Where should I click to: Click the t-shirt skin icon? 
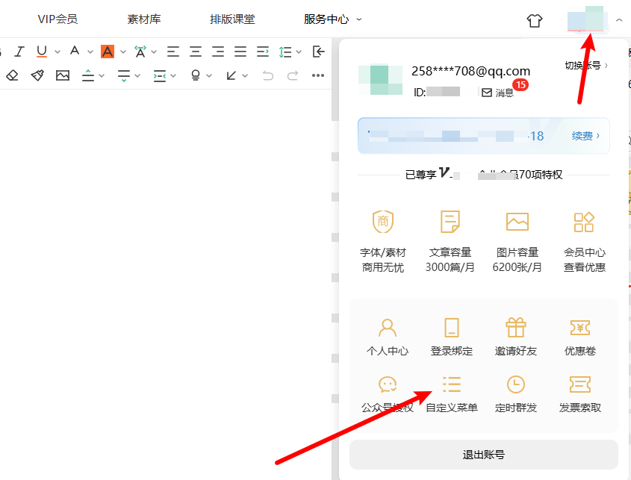(535, 20)
